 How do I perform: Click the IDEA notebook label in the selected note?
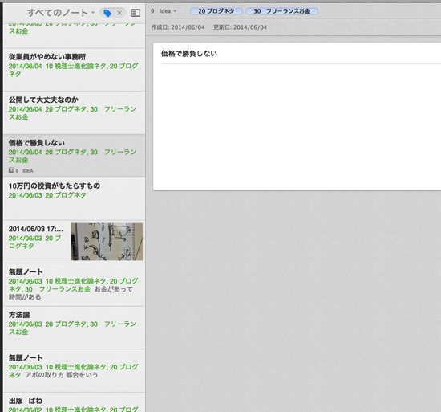click(x=28, y=171)
